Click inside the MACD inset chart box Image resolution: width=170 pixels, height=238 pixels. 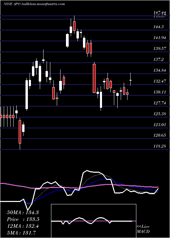pyautogui.click(x=93, y=221)
